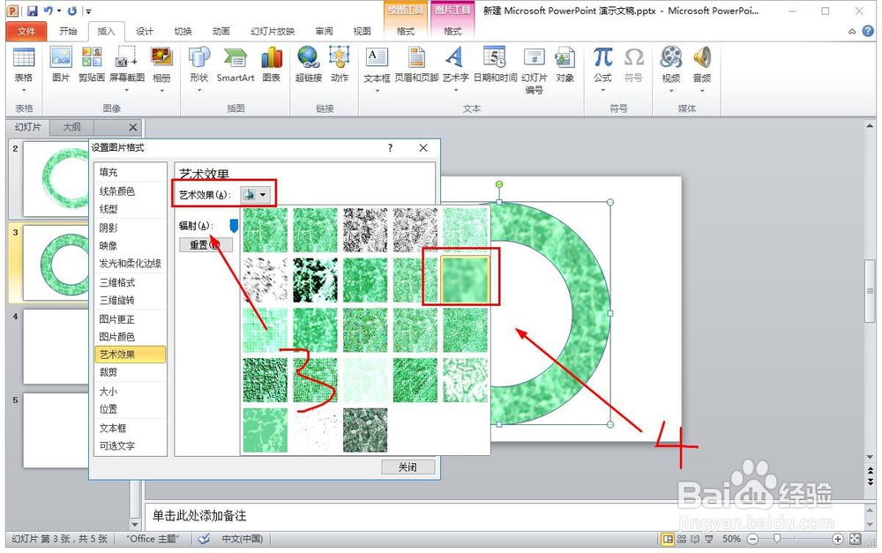The width and height of the screenshot is (882, 553).
Task: Close the dialog with the 关闭 button
Action: coord(407,467)
